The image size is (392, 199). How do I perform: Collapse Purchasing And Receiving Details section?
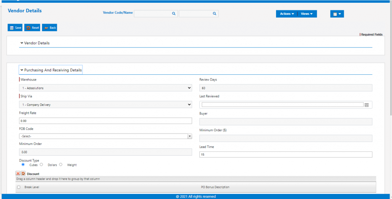click(x=51, y=70)
